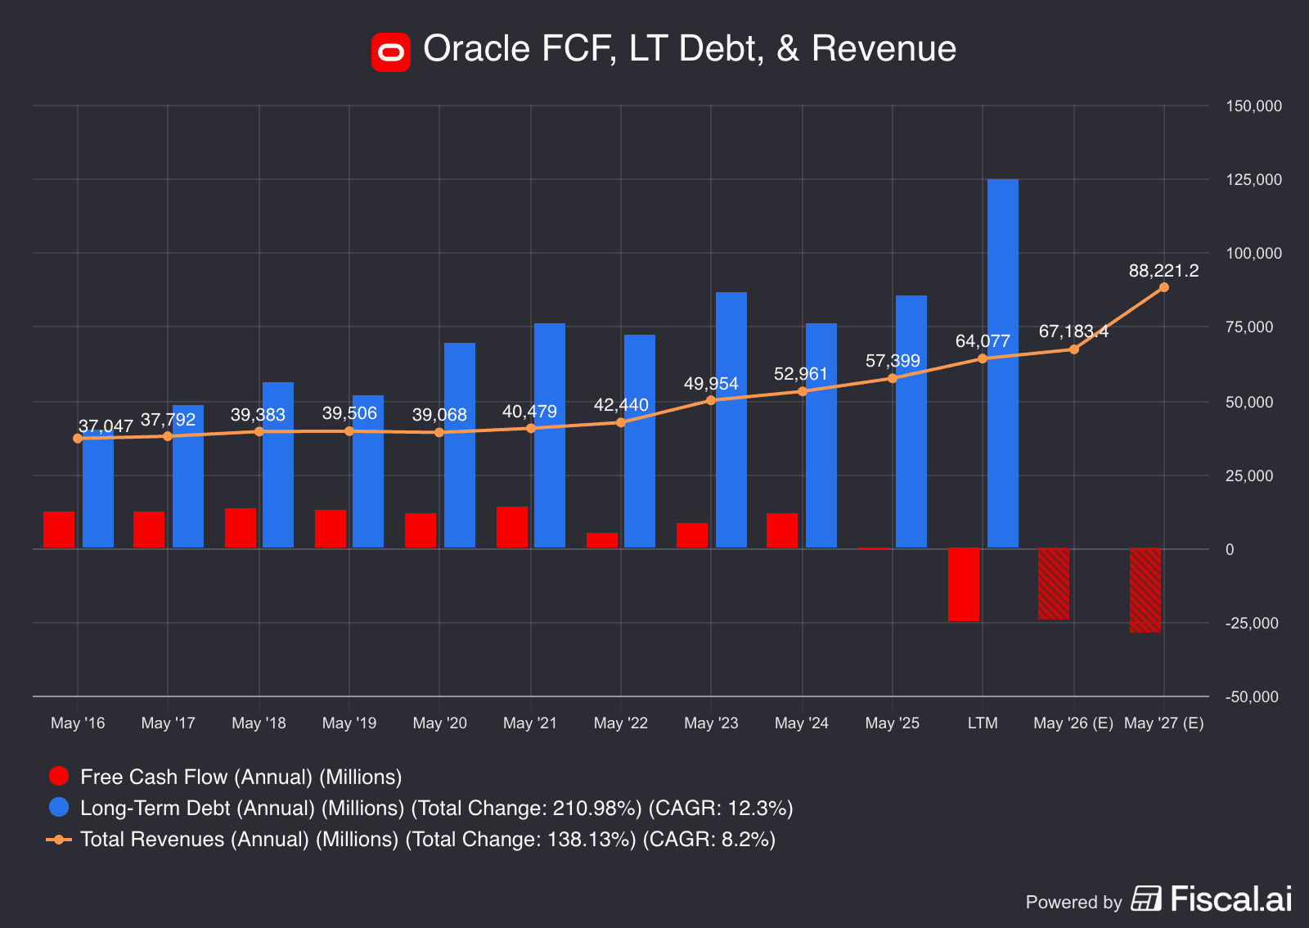Screen dimensions: 1309x928
Task: Click the LTM revenue marker on the line
Action: click(982, 358)
